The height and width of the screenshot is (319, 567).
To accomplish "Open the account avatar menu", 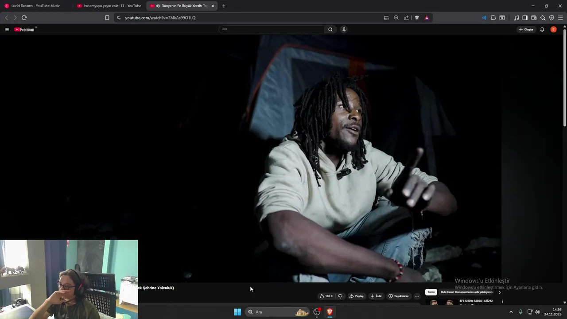I will [553, 30].
